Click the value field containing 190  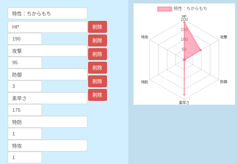point(25,39)
